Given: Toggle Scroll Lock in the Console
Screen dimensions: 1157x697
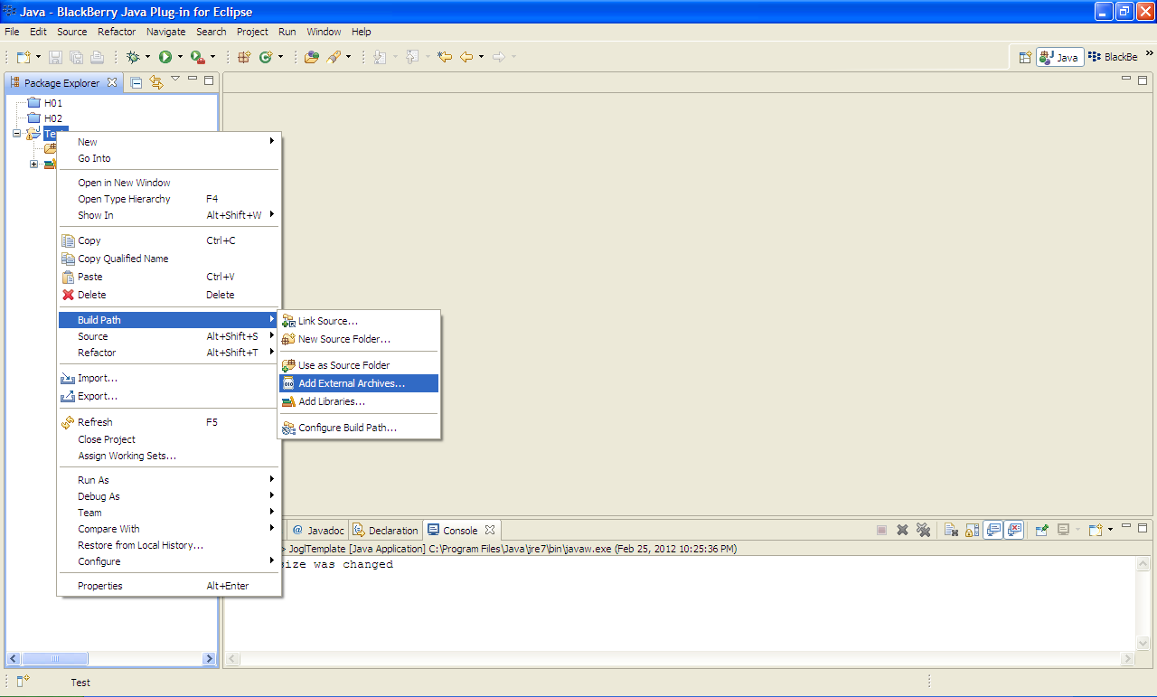Looking at the screenshot, I should (972, 530).
